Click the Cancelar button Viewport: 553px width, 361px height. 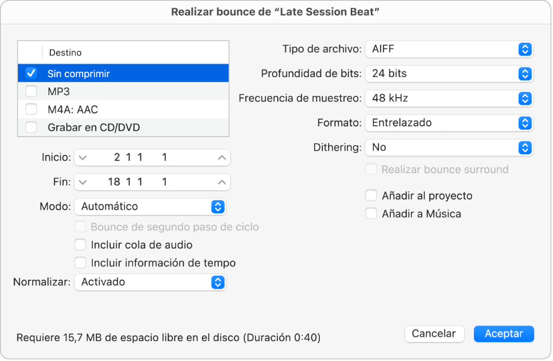coord(434,334)
